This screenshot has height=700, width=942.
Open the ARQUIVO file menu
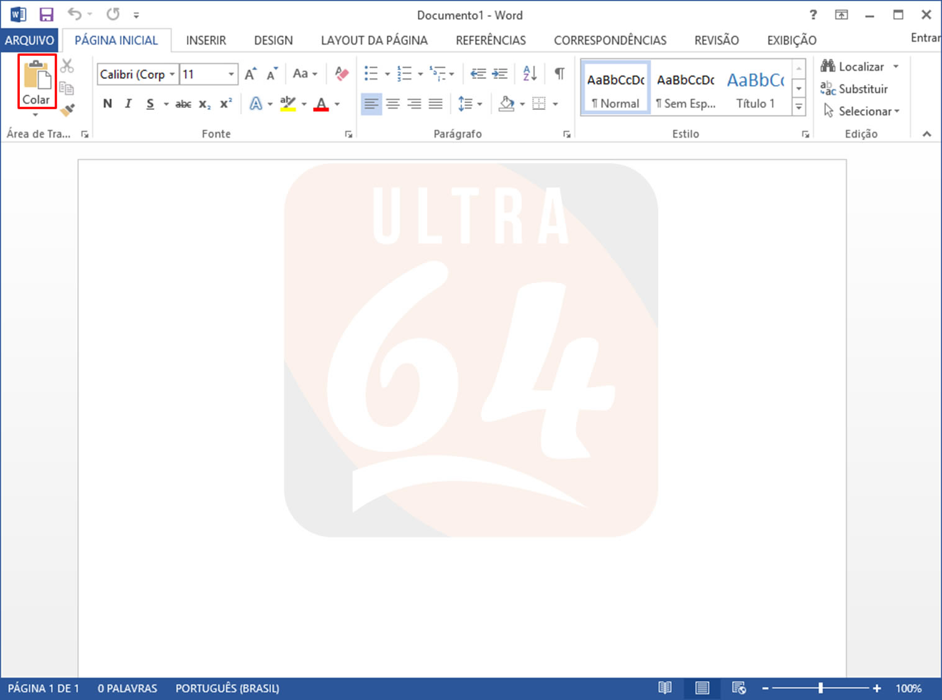coord(29,40)
